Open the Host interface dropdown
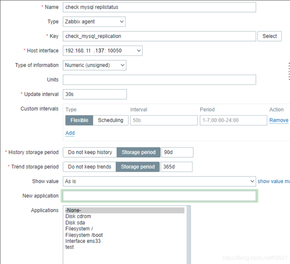 pyautogui.click(x=102, y=51)
